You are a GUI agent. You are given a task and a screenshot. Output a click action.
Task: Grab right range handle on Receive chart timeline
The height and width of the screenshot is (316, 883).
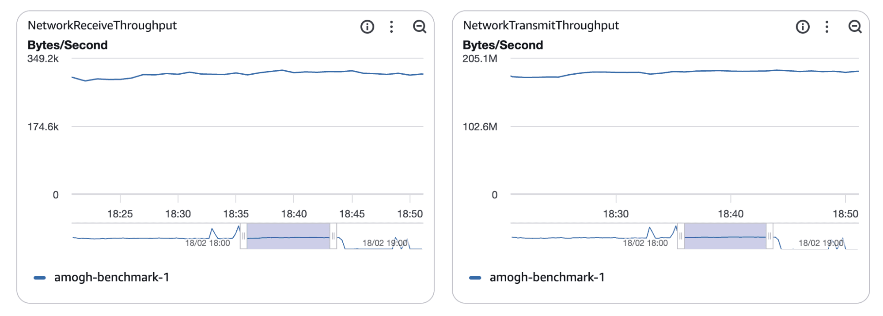point(333,236)
